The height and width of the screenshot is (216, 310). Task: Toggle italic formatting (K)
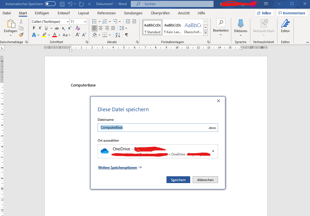pyautogui.click(x=40, y=28)
